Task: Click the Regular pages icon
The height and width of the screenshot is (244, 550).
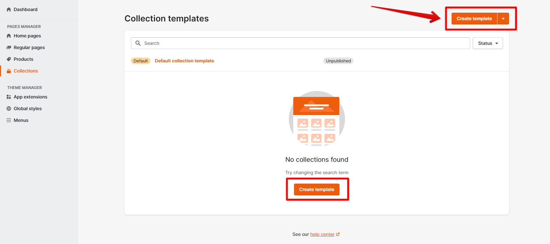Action: pyautogui.click(x=9, y=47)
